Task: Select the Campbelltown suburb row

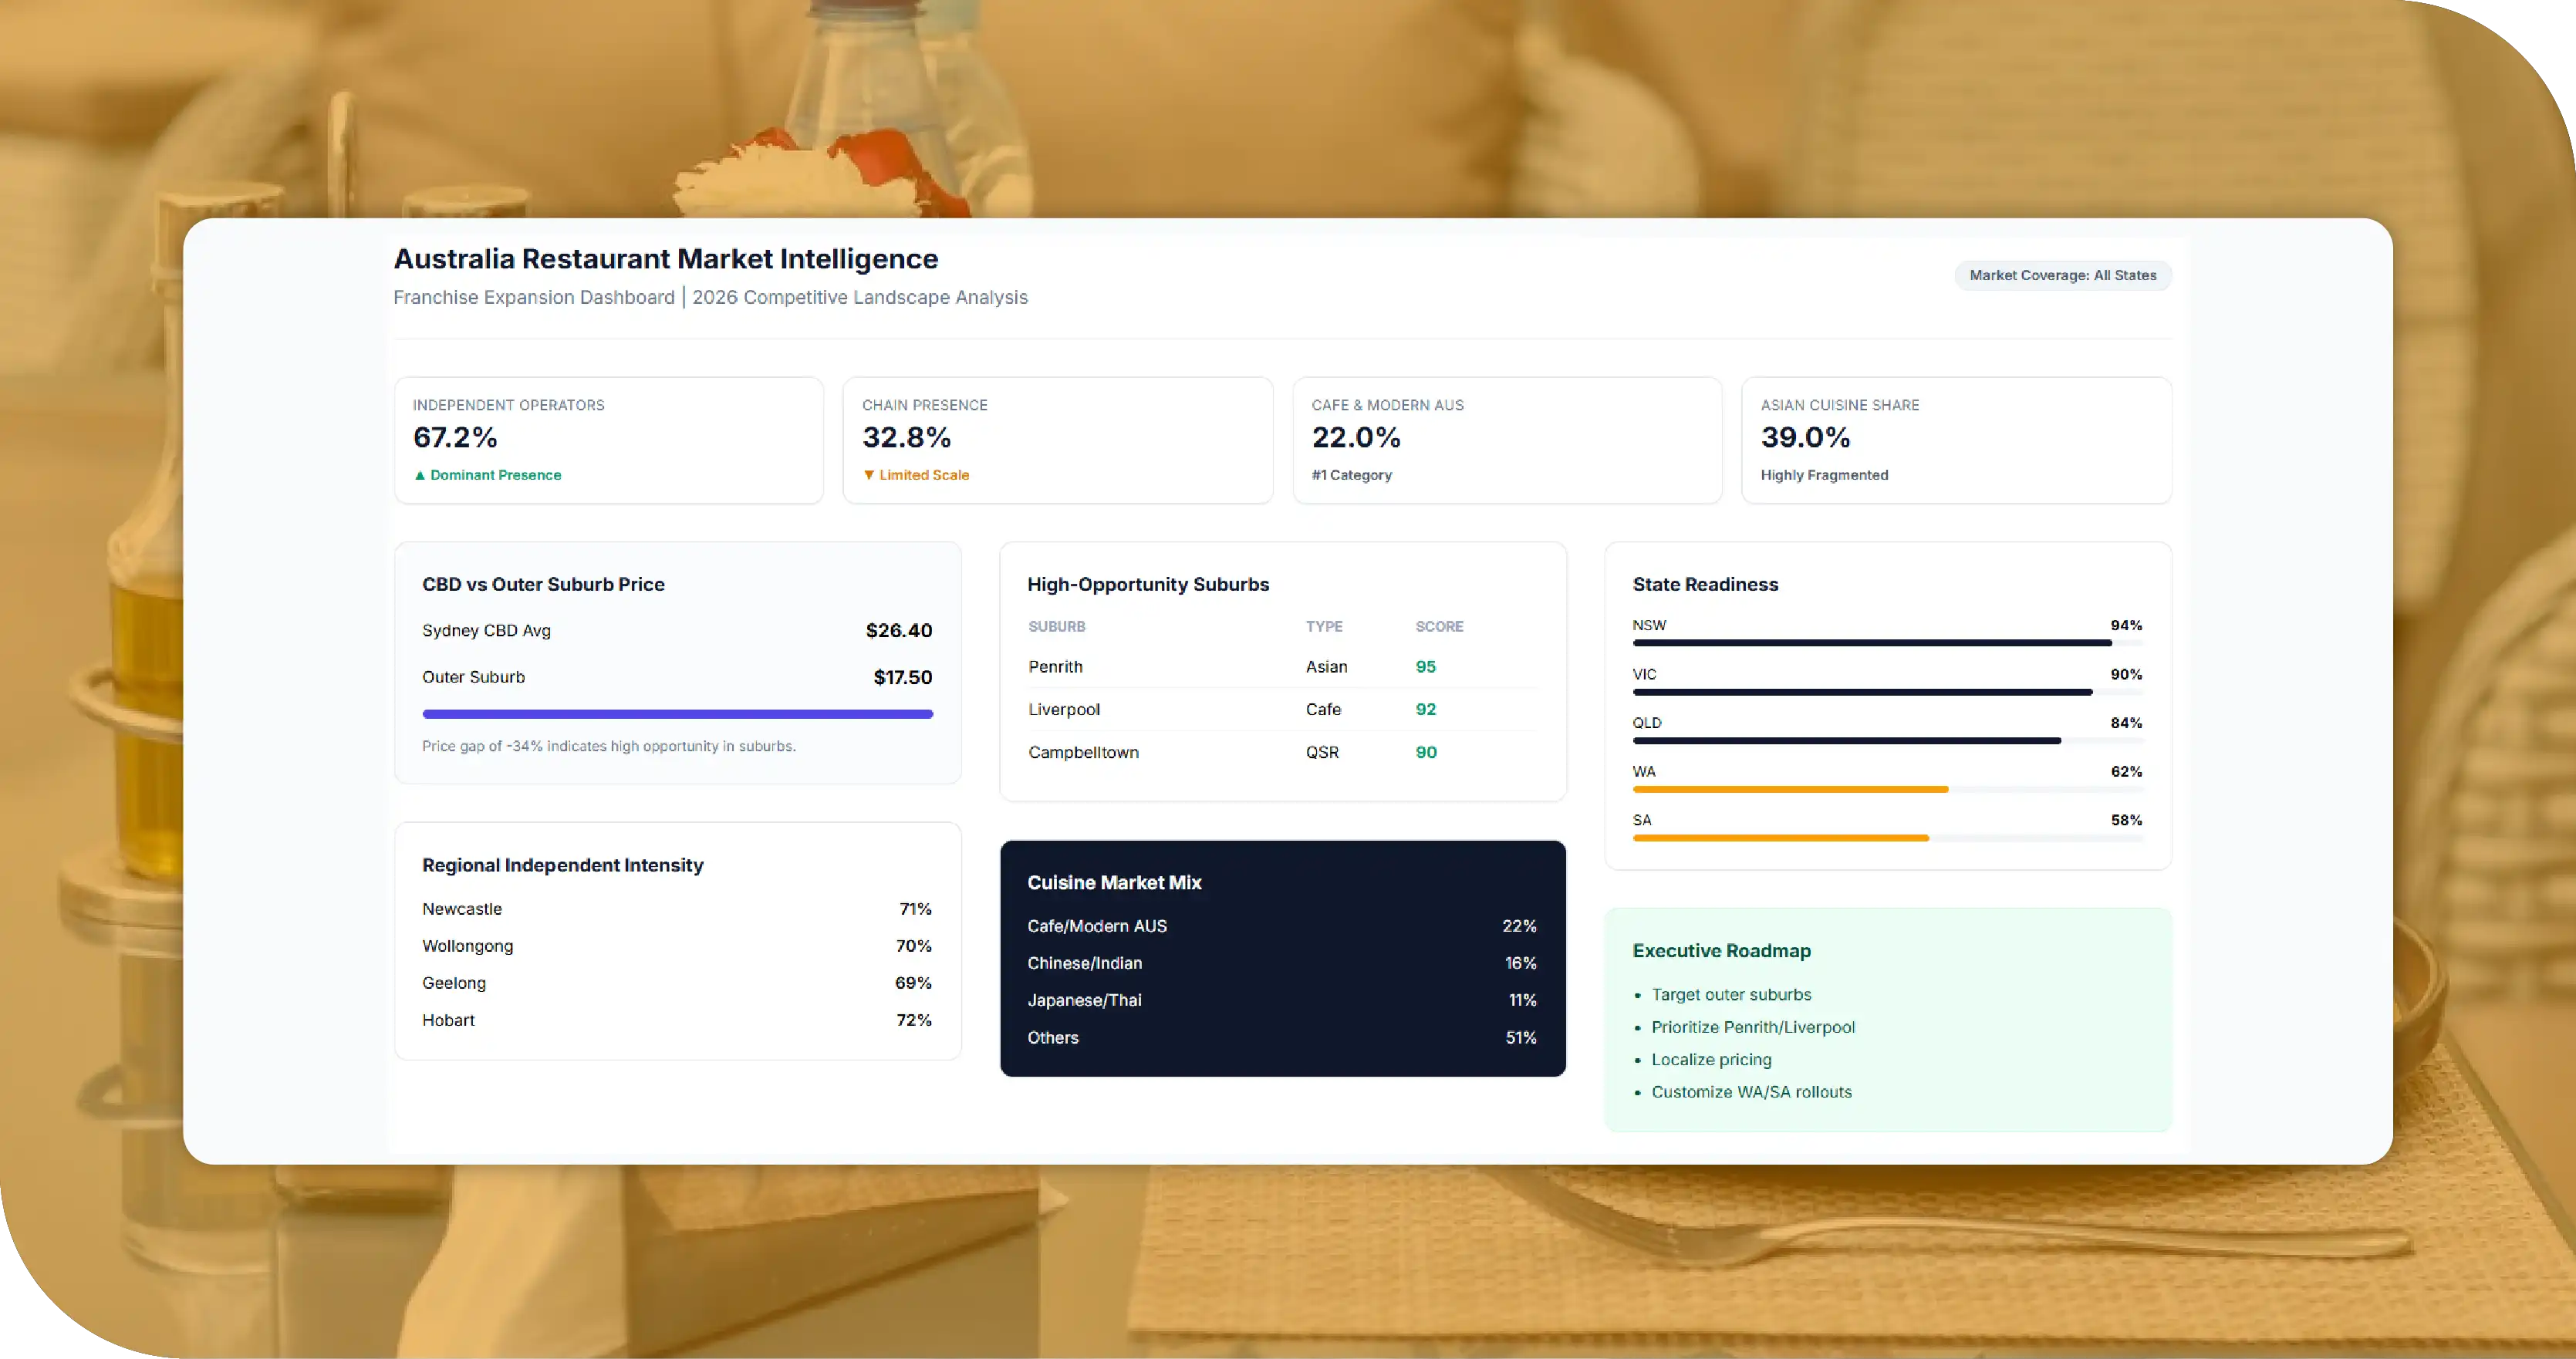Action: tap(1282, 752)
